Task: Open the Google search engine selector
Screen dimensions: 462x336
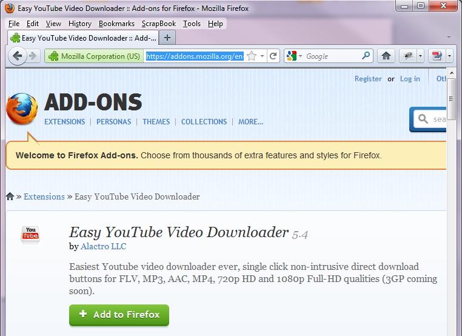Action: coord(294,56)
